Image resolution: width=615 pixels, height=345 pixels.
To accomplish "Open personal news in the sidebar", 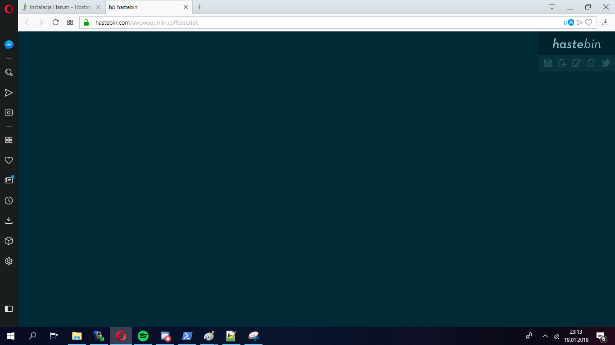I will tap(9, 180).
